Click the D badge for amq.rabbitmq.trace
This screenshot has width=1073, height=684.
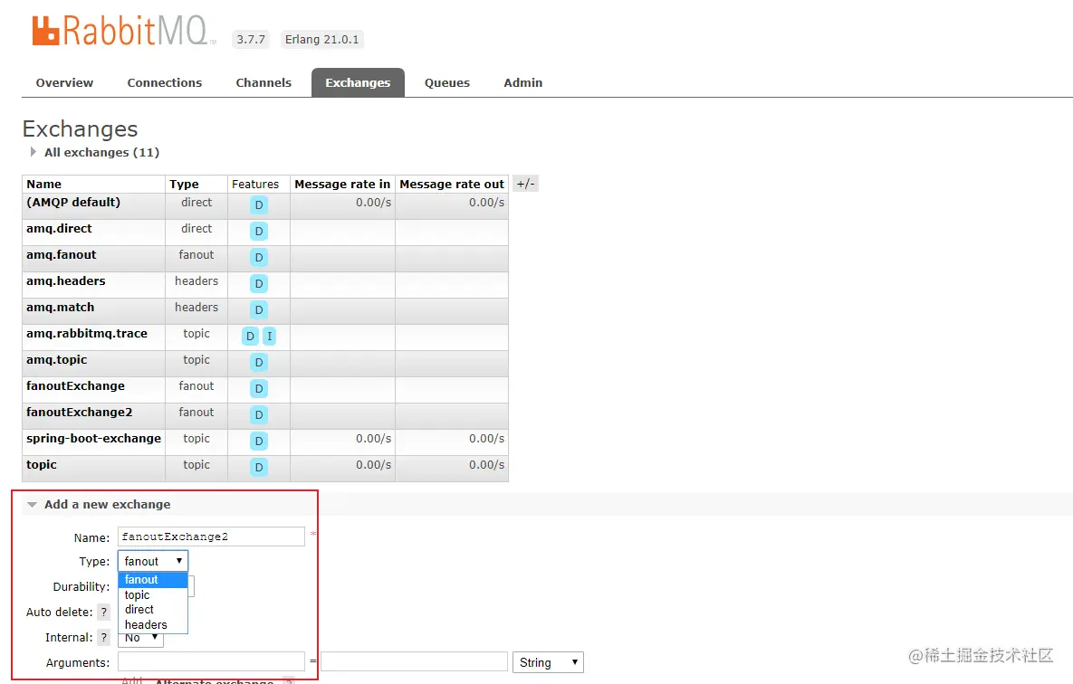[251, 336]
